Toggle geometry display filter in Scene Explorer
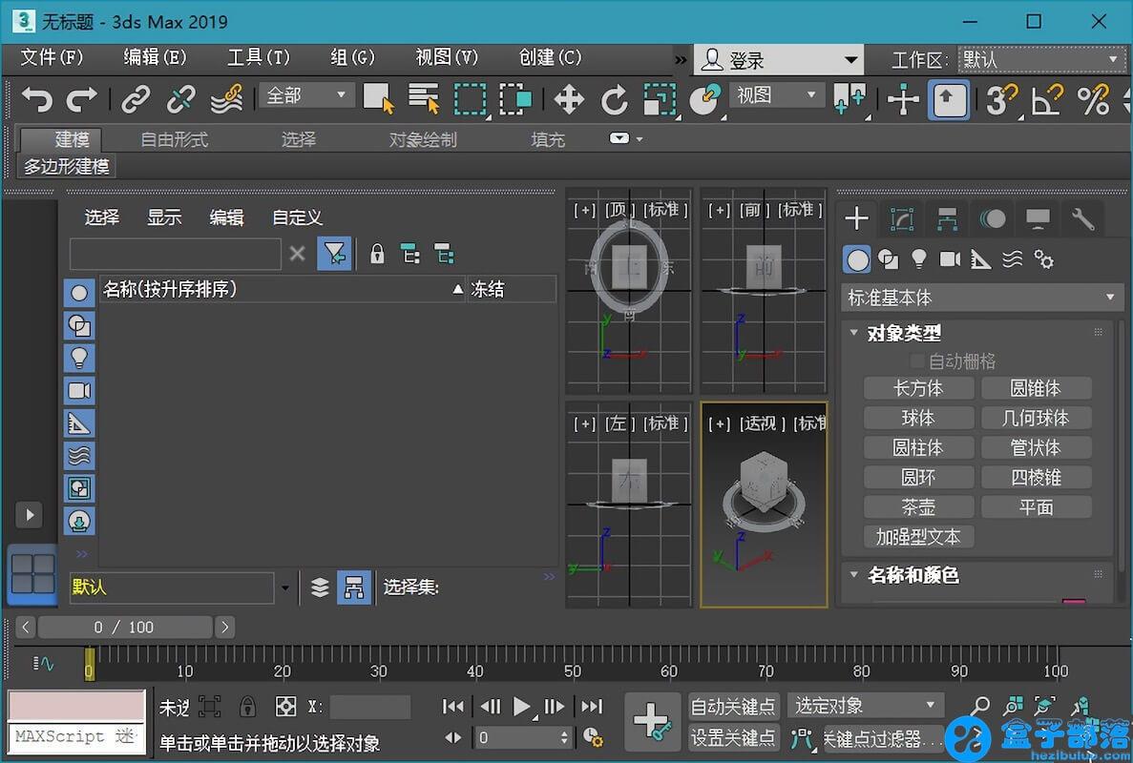Viewport: 1133px width, 763px height. 79,293
